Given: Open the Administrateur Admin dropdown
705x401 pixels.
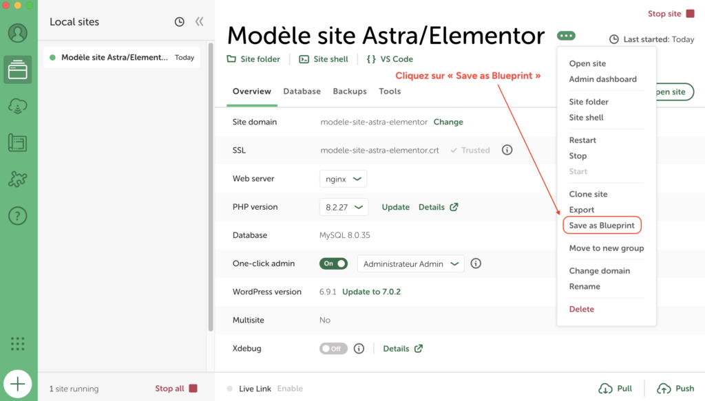Looking at the screenshot, I should pyautogui.click(x=410, y=263).
